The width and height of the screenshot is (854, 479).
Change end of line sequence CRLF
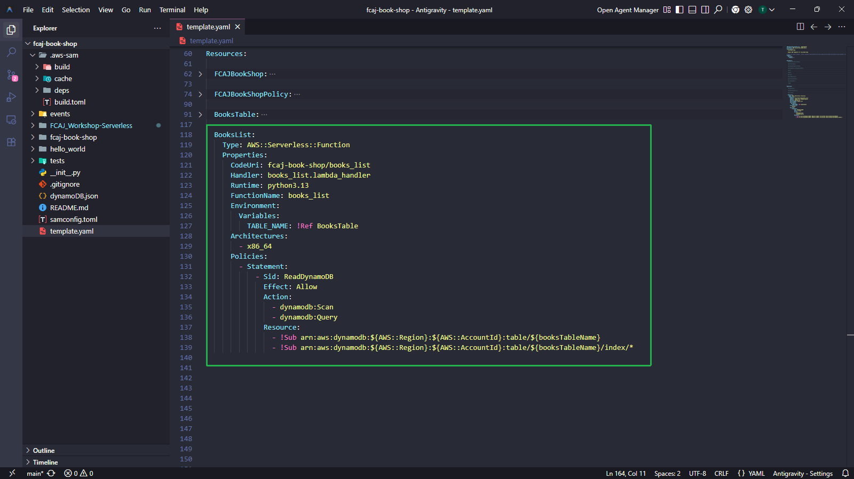pos(721,473)
